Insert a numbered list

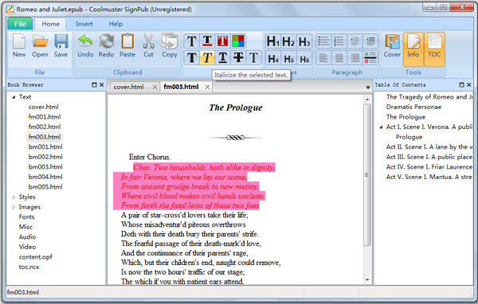pos(339,41)
